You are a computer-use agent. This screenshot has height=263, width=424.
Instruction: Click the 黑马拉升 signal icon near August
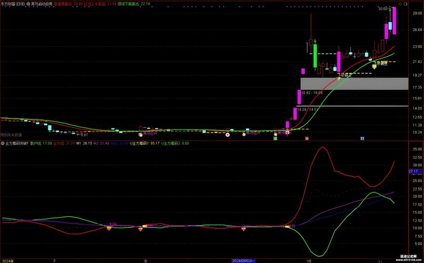[140, 135]
